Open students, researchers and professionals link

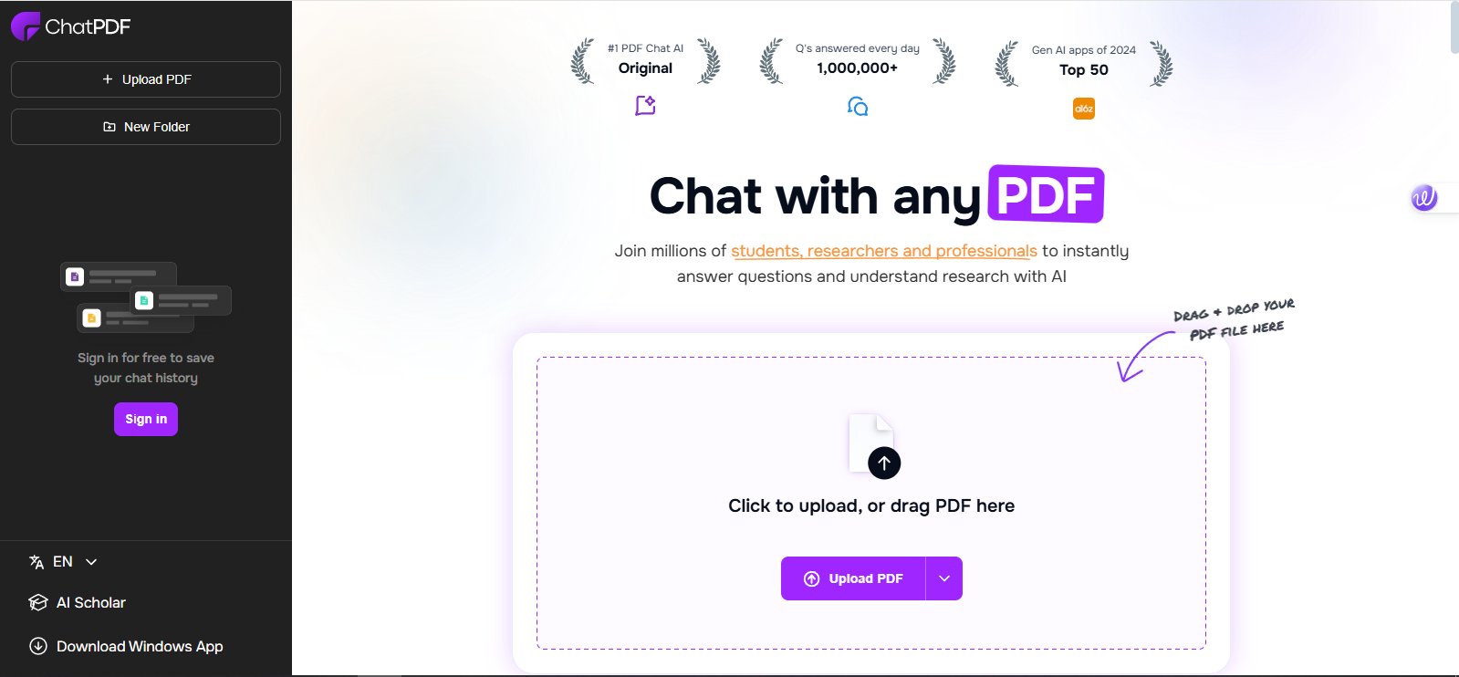[884, 251]
